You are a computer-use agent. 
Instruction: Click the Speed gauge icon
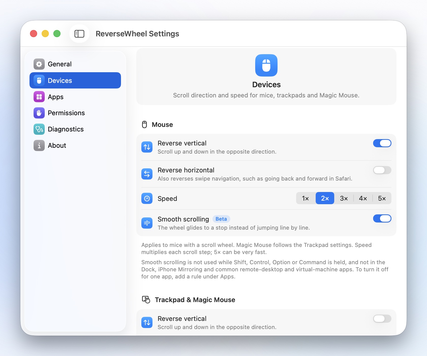click(x=147, y=198)
